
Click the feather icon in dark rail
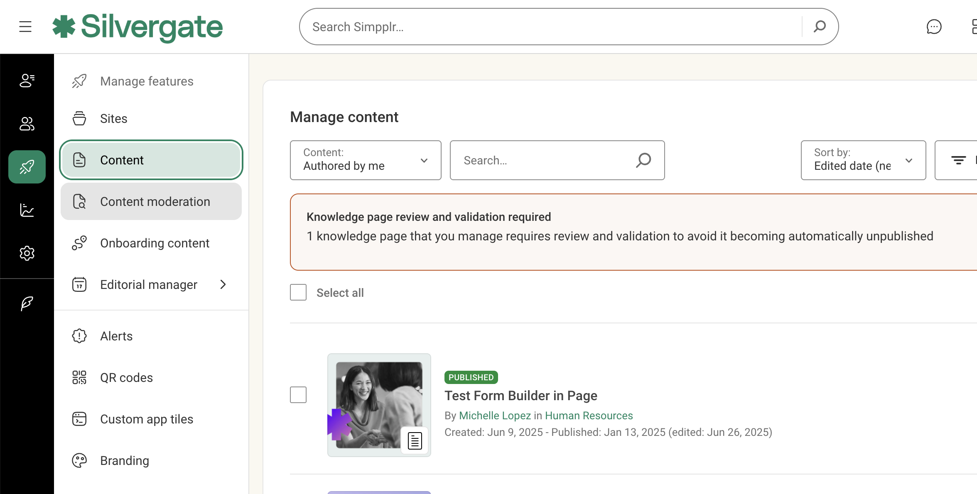[x=27, y=303]
